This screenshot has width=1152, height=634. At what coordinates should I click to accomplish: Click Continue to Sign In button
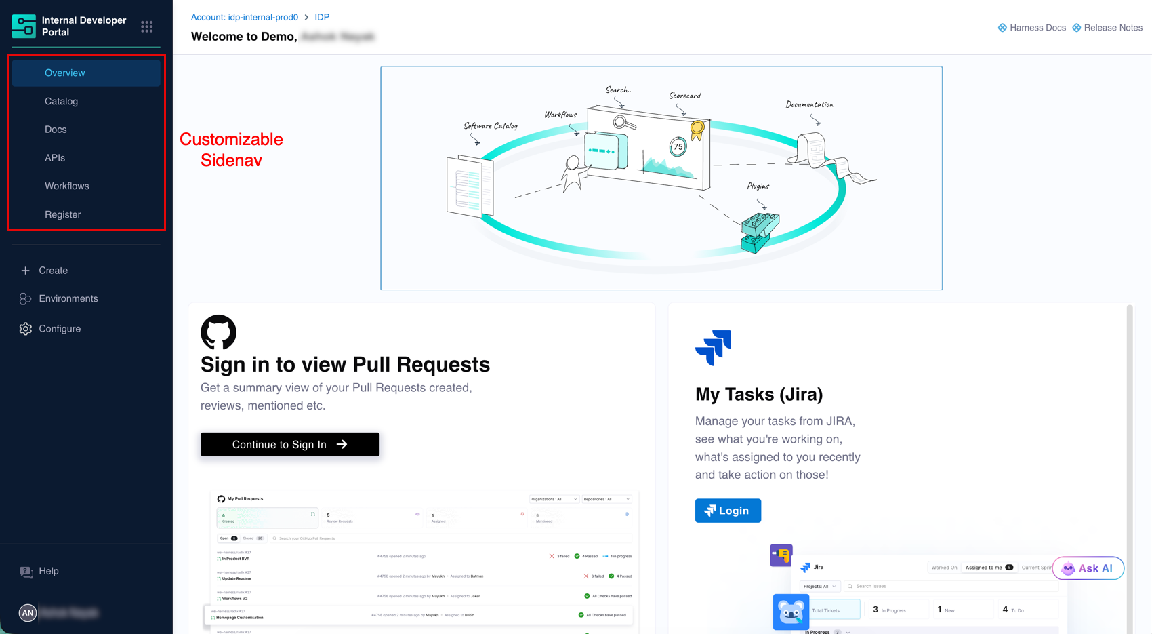point(290,444)
